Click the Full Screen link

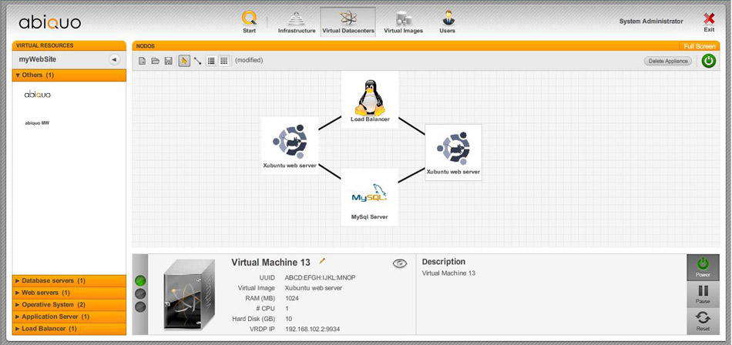tap(699, 46)
